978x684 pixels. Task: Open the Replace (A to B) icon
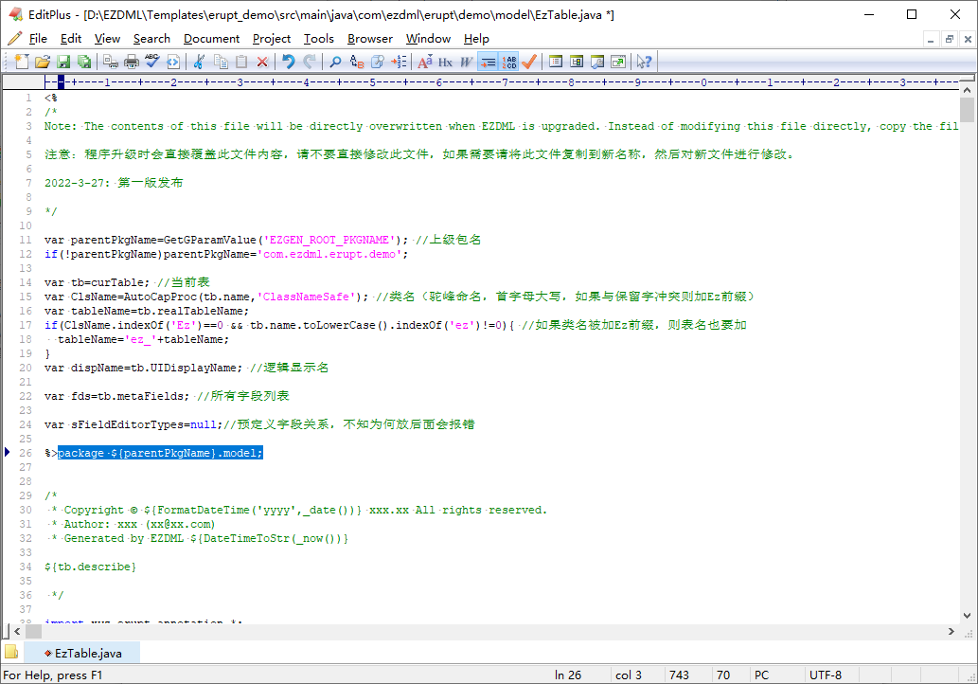[x=357, y=62]
